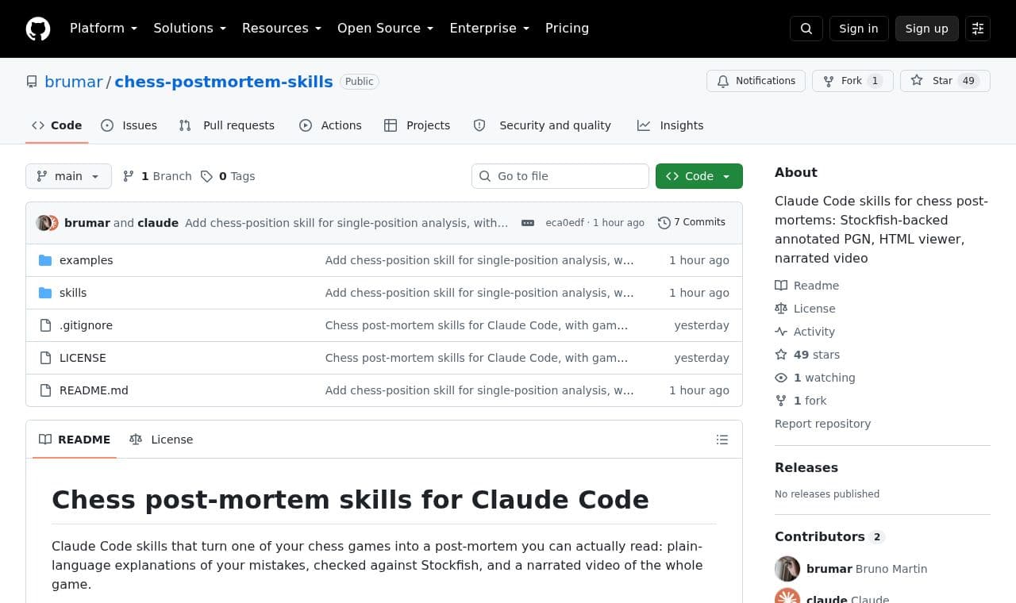Viewport: 1016px width, 603px height.
Task: Open the main branch selector
Action: pos(68,176)
